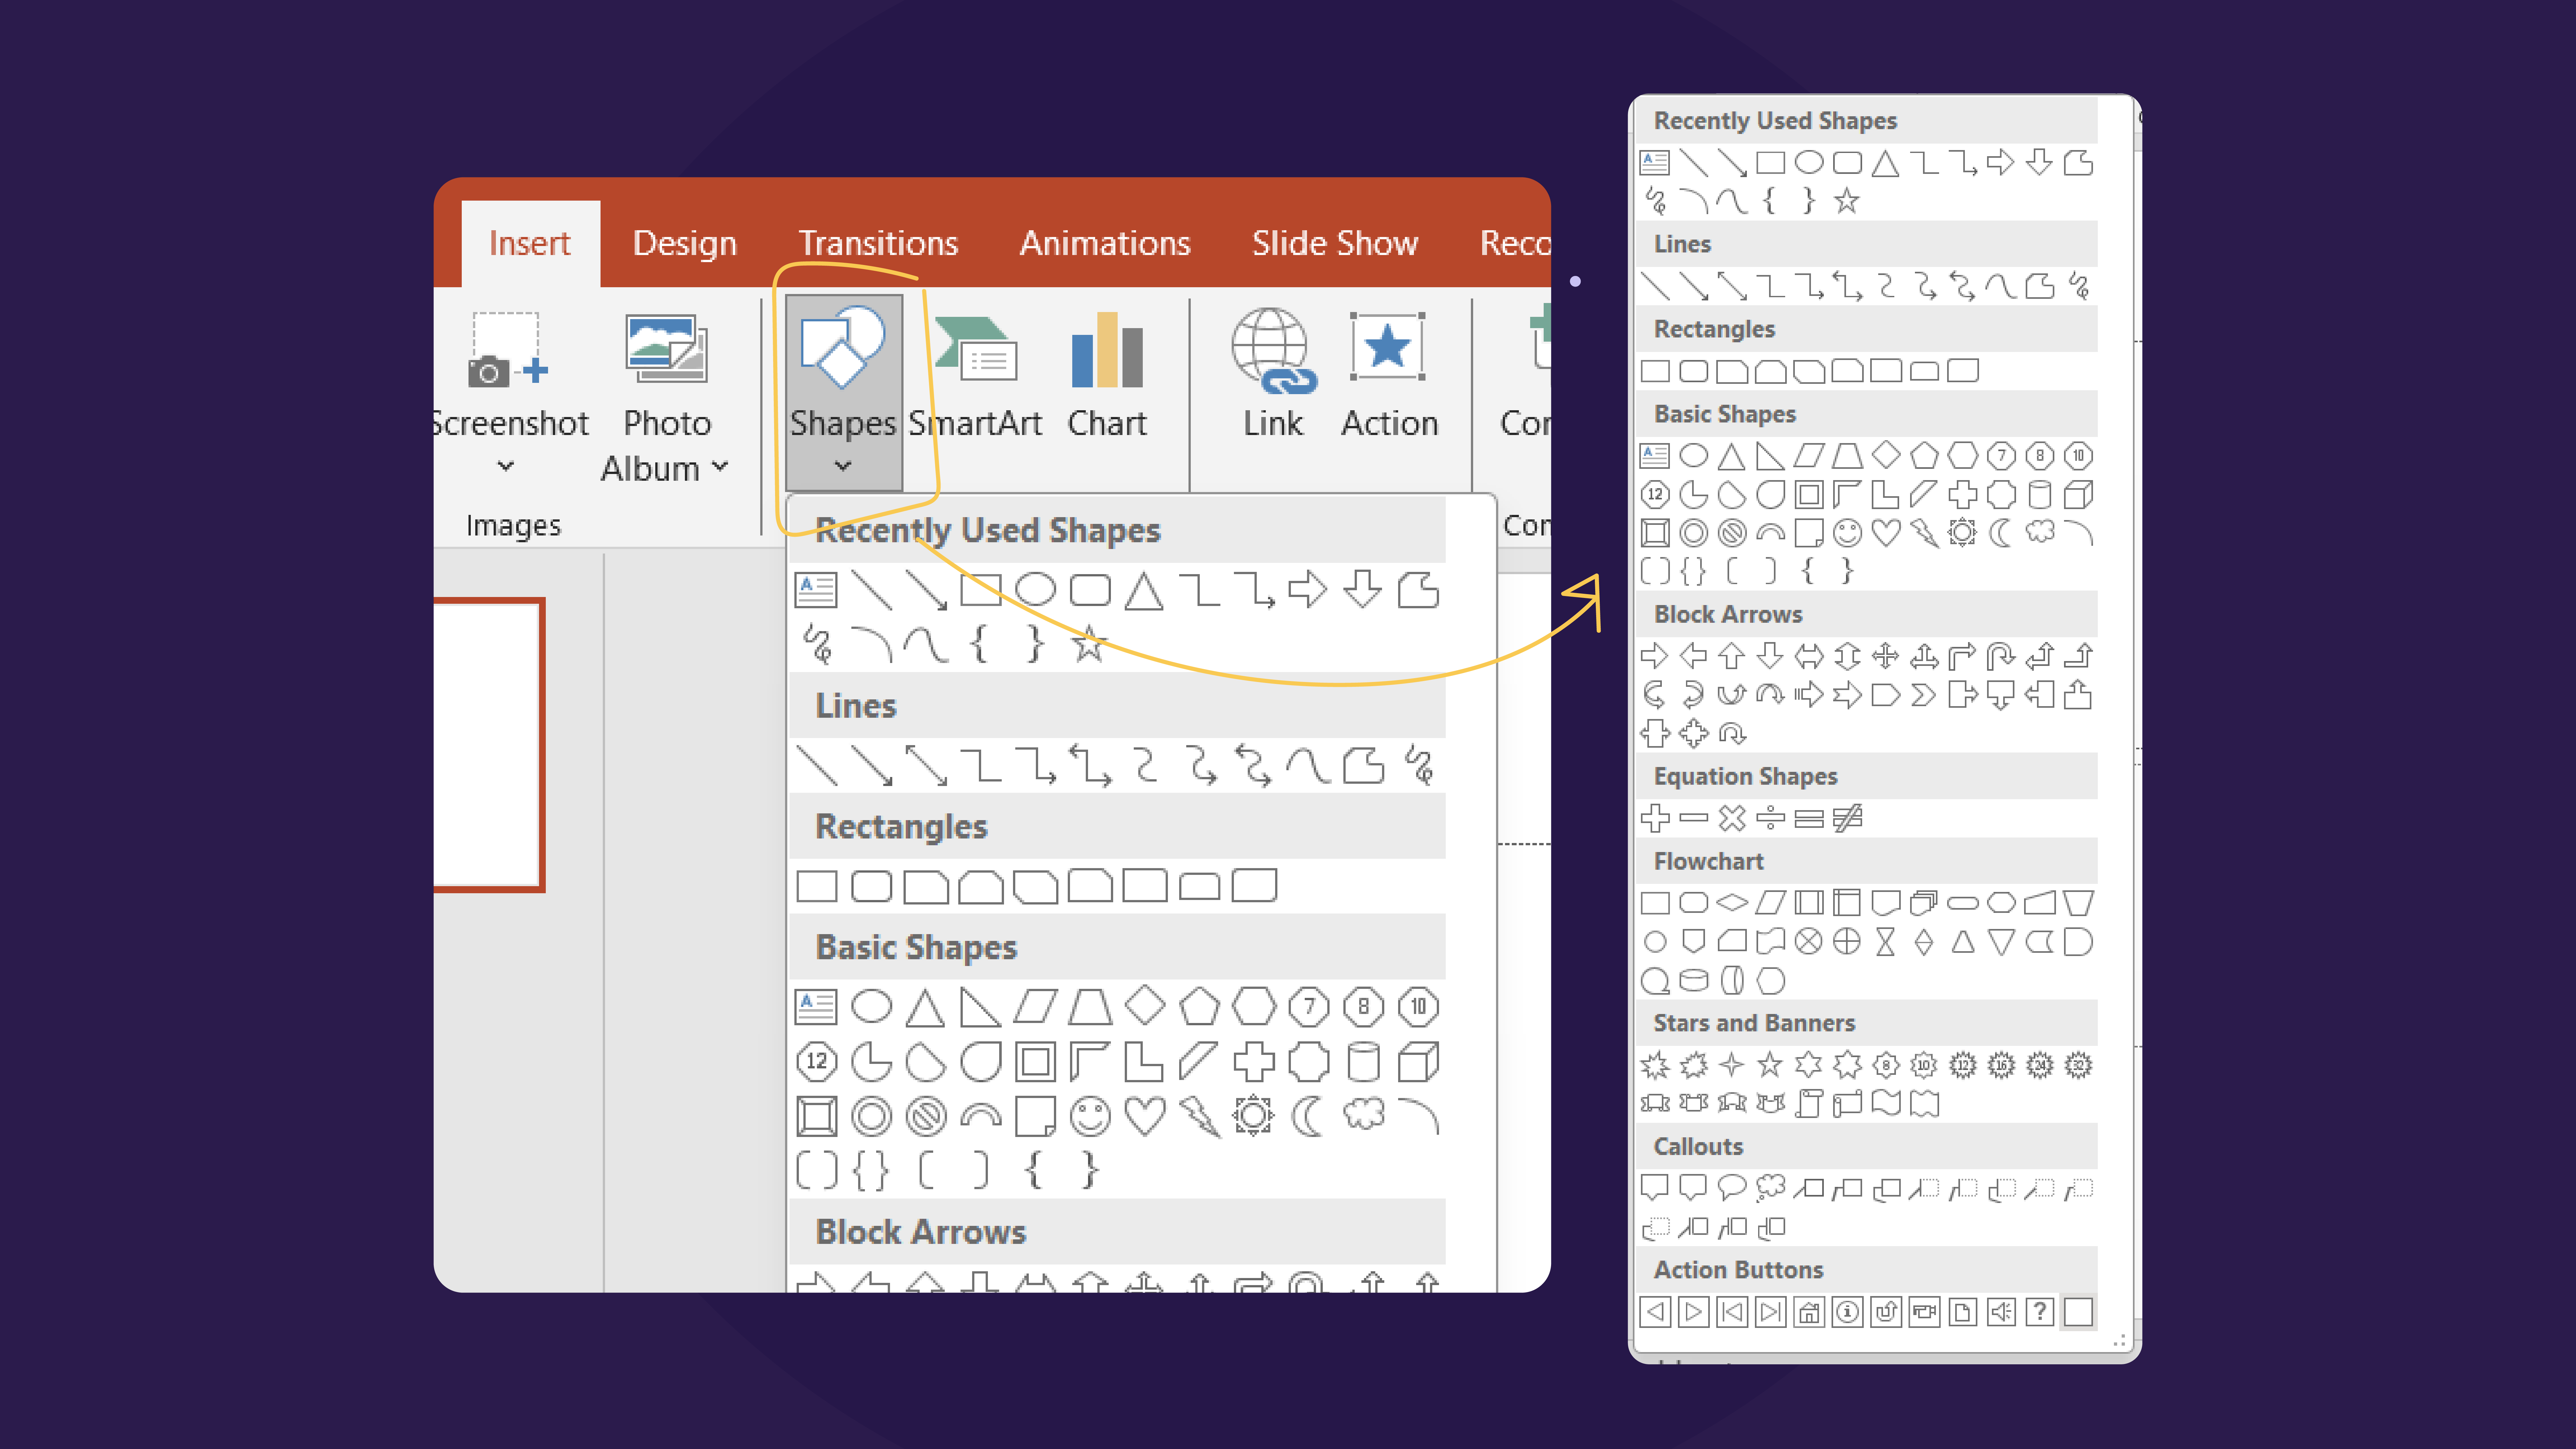Select the Chart tool

coord(1106,372)
